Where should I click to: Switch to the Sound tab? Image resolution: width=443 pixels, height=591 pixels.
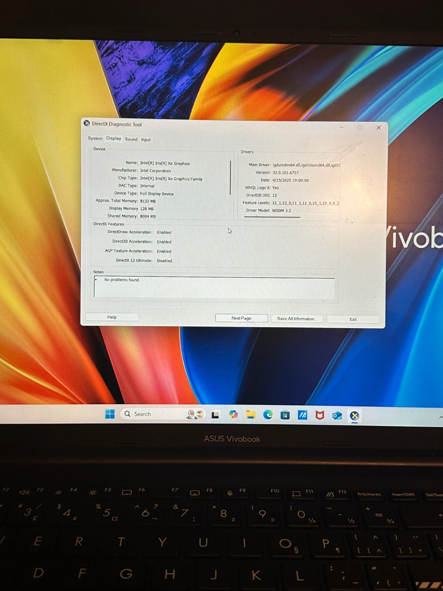click(131, 139)
